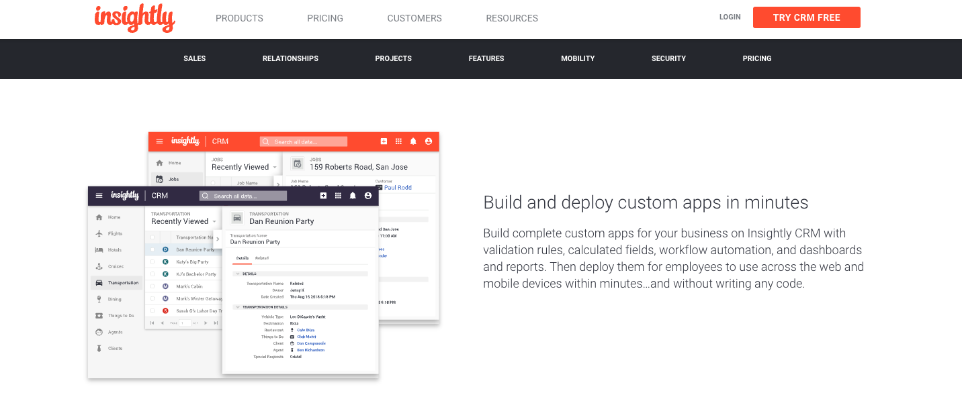Open the CUSTOMERS menu in the top navigation
This screenshot has height=405, width=962.
414,18
